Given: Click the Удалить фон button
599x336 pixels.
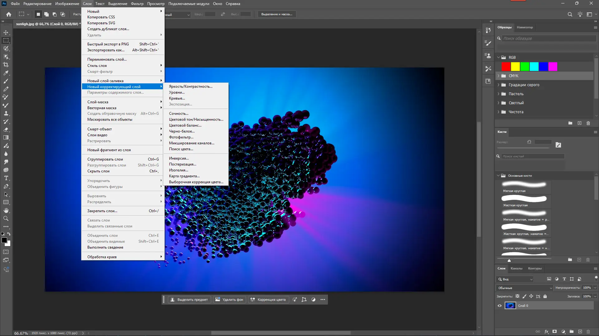Looking at the screenshot, I should click(x=229, y=300).
